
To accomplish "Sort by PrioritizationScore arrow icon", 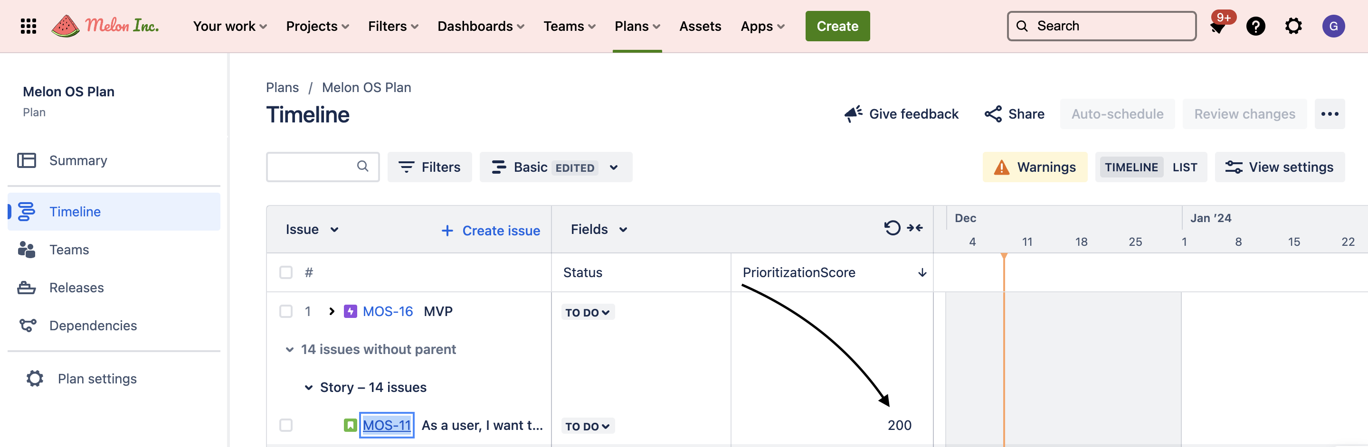I will [x=922, y=272].
